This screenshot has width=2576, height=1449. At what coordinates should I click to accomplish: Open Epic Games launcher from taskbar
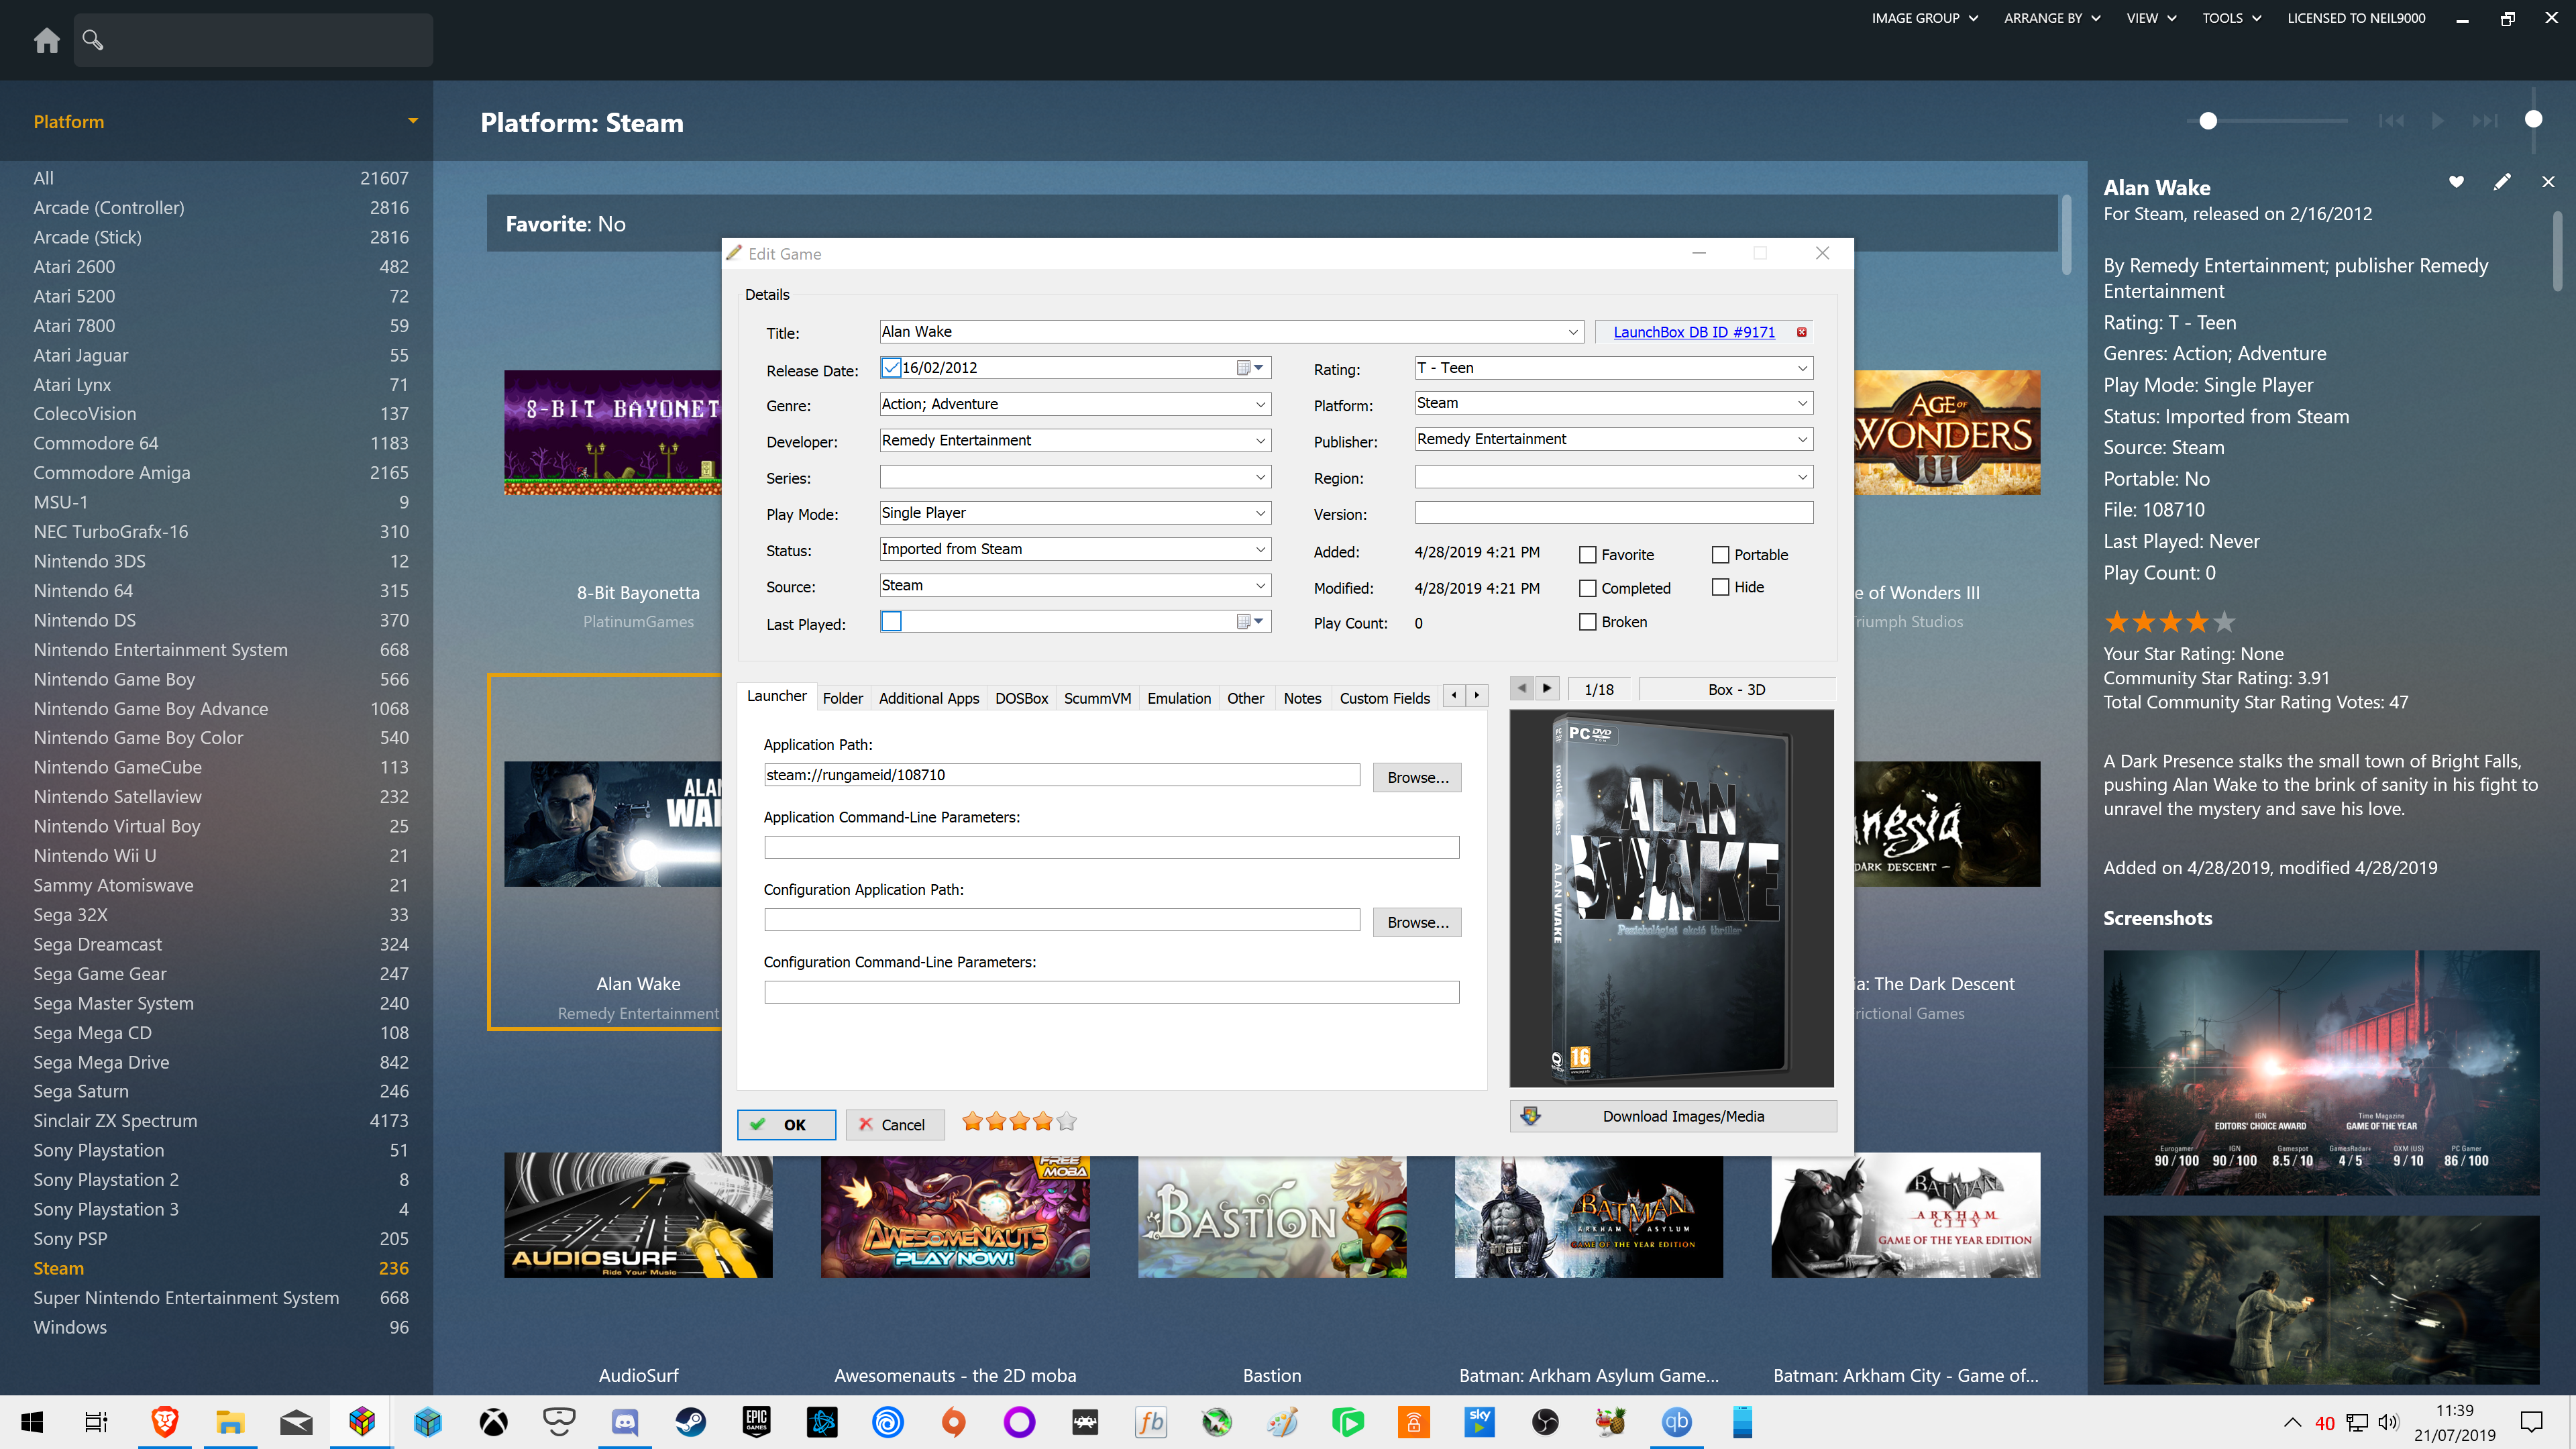click(756, 1421)
